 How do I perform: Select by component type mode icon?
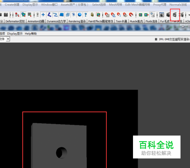30,15
